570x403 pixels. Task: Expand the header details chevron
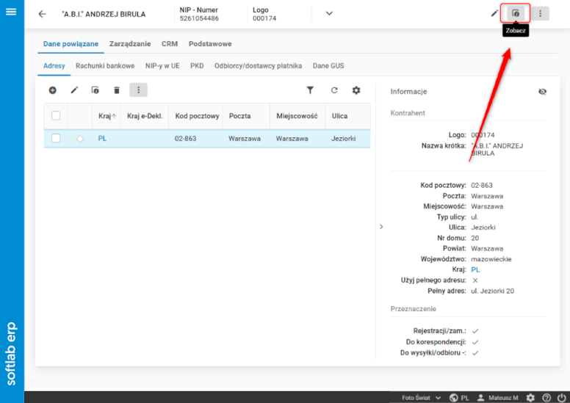(x=329, y=13)
